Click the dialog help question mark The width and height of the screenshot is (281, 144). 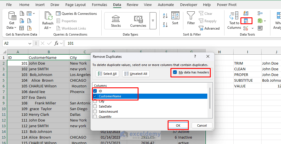pos(195,56)
